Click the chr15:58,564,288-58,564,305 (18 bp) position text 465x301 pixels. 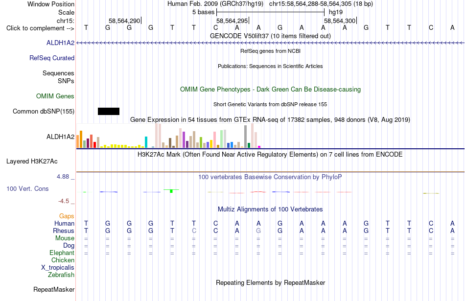tap(321, 4)
